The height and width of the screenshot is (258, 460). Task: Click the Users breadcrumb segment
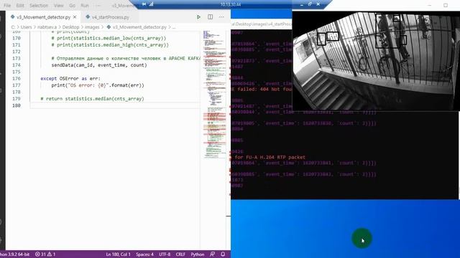coord(26,27)
